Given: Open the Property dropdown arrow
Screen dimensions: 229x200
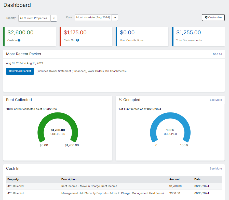Looking at the screenshot, I should click(54, 18).
